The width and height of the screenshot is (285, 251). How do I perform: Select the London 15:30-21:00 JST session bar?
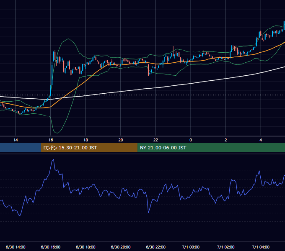(89, 148)
